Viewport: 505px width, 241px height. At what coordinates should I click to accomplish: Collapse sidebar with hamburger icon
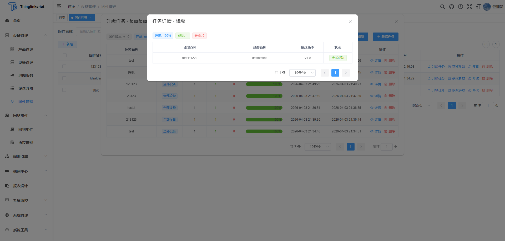pyautogui.click(x=59, y=6)
